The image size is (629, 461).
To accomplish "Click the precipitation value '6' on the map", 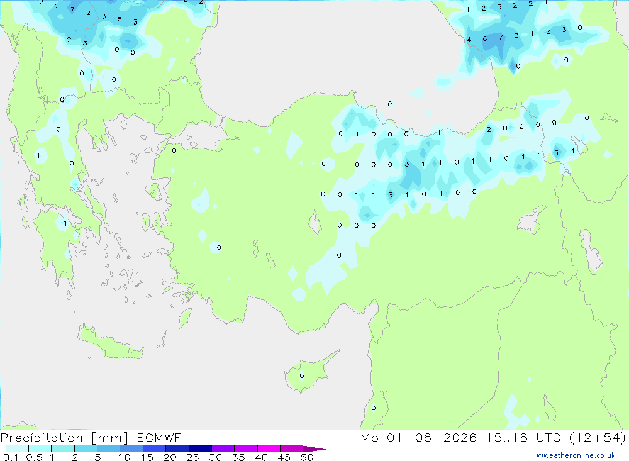I will (484, 39).
